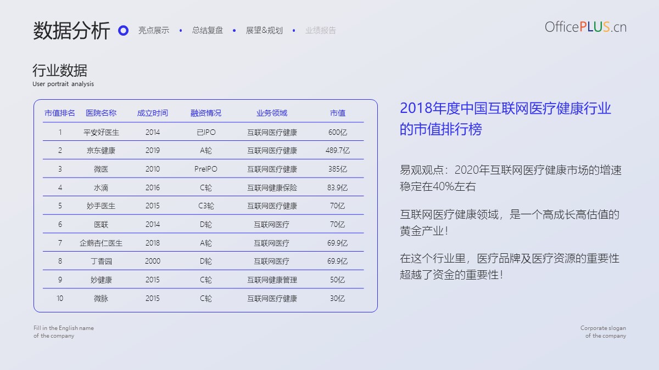This screenshot has width=659, height=370.
Task: Click the founding year 2000 cell
Action: [x=153, y=261]
